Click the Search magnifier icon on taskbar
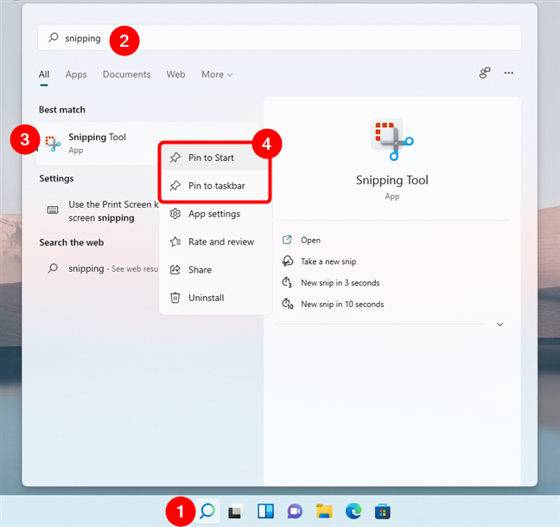The width and height of the screenshot is (560, 527). click(207, 511)
